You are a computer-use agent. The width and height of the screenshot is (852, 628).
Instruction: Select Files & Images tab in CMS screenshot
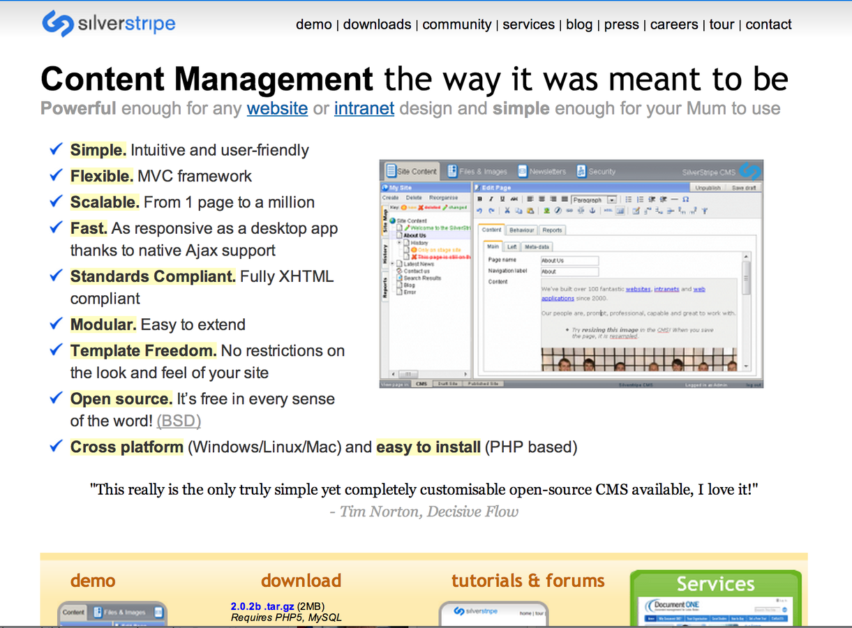[x=477, y=171]
